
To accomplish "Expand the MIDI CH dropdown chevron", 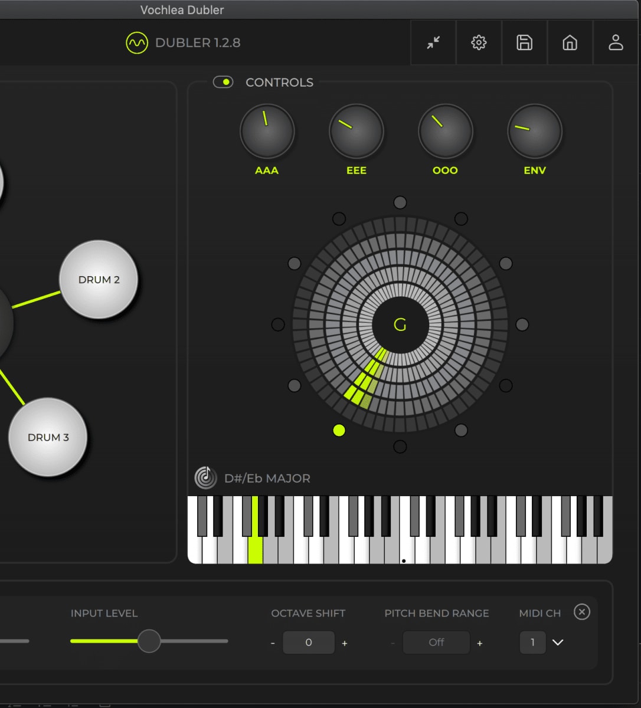I will pos(558,642).
